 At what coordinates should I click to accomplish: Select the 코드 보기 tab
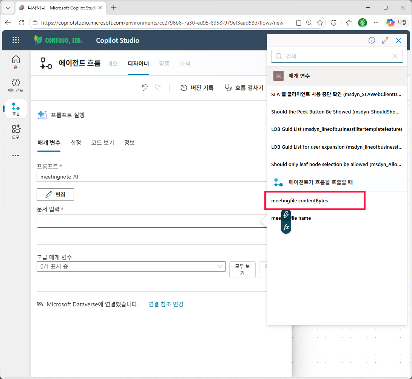(x=102, y=143)
